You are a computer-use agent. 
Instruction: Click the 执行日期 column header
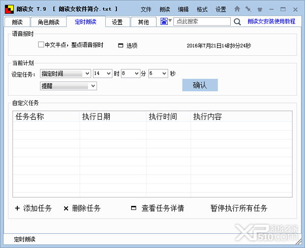pos(113,117)
